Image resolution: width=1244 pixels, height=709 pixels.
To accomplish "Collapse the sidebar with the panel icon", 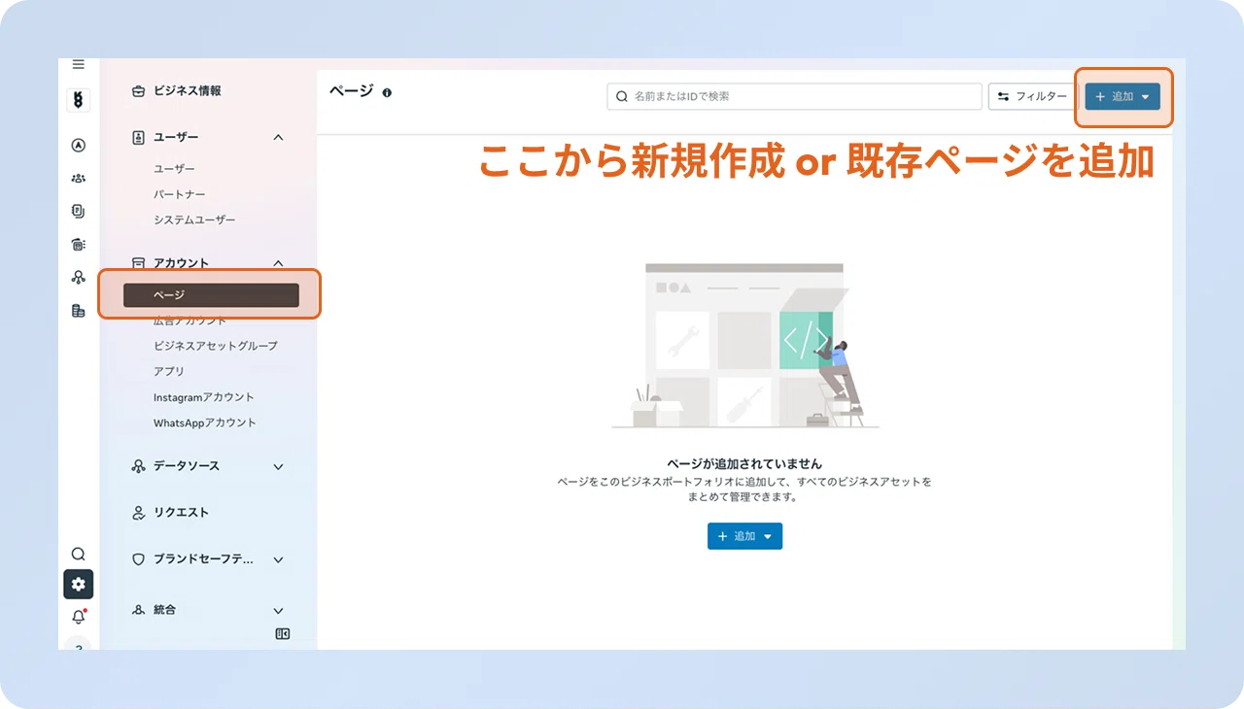I will pos(283,634).
